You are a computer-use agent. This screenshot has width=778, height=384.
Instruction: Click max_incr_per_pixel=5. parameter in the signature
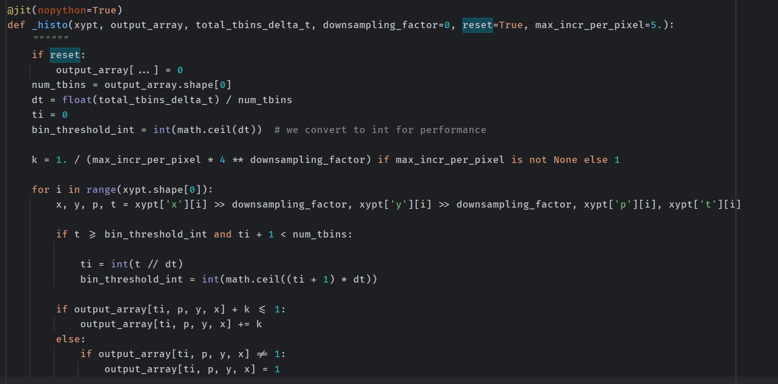(599, 25)
